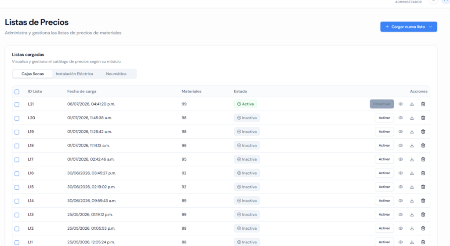The height and width of the screenshot is (246, 450).
Task: Click the Activa status badge of L21
Action: coord(245,104)
